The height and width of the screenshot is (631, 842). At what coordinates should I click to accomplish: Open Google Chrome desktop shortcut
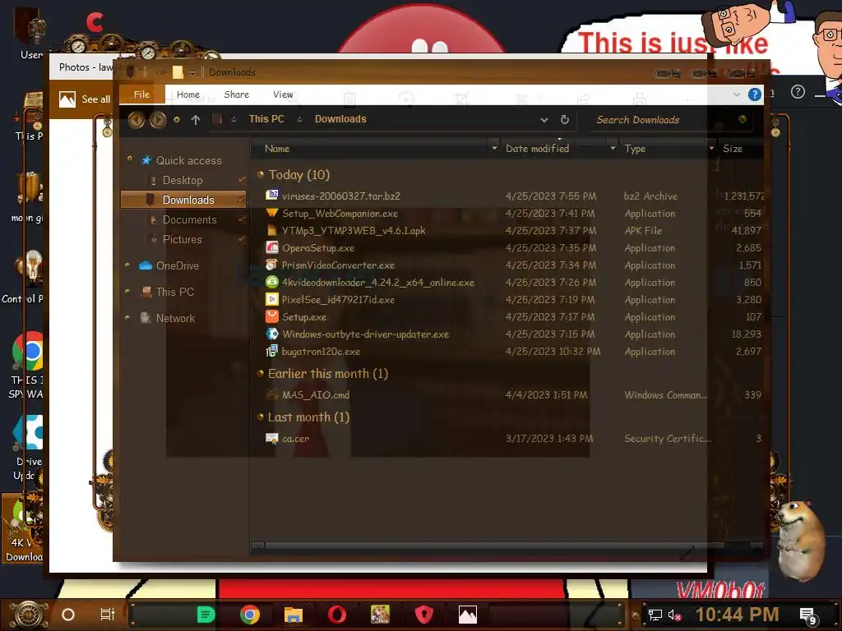pos(27,352)
